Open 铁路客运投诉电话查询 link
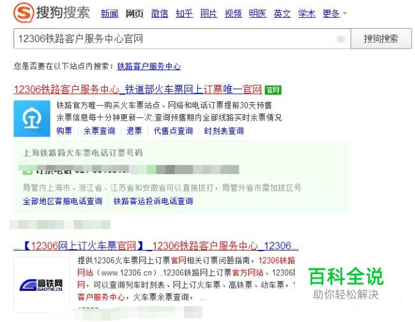The image size is (415, 322). click(x=153, y=201)
